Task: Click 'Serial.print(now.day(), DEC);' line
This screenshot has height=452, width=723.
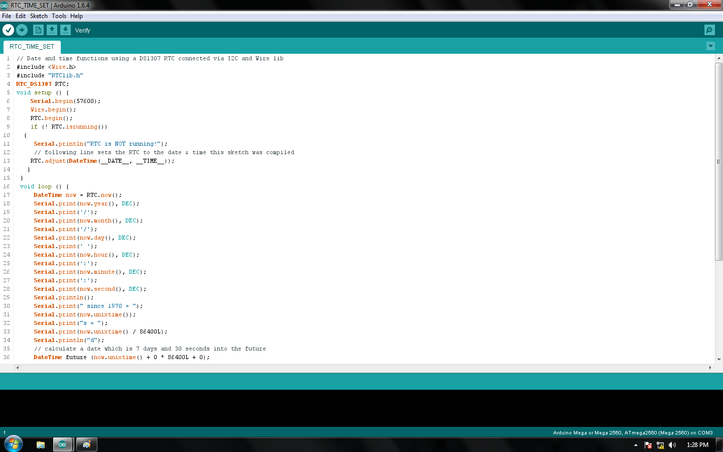Action: (x=85, y=238)
